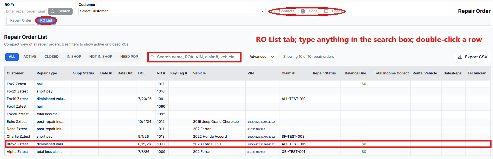Viewport: 493px width, 159px height.
Task: Select customer Fox4 Zztest
Action: (17, 106)
